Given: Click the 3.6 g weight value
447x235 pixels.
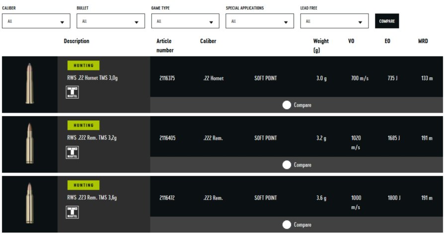Looking at the screenshot, I should [321, 198].
